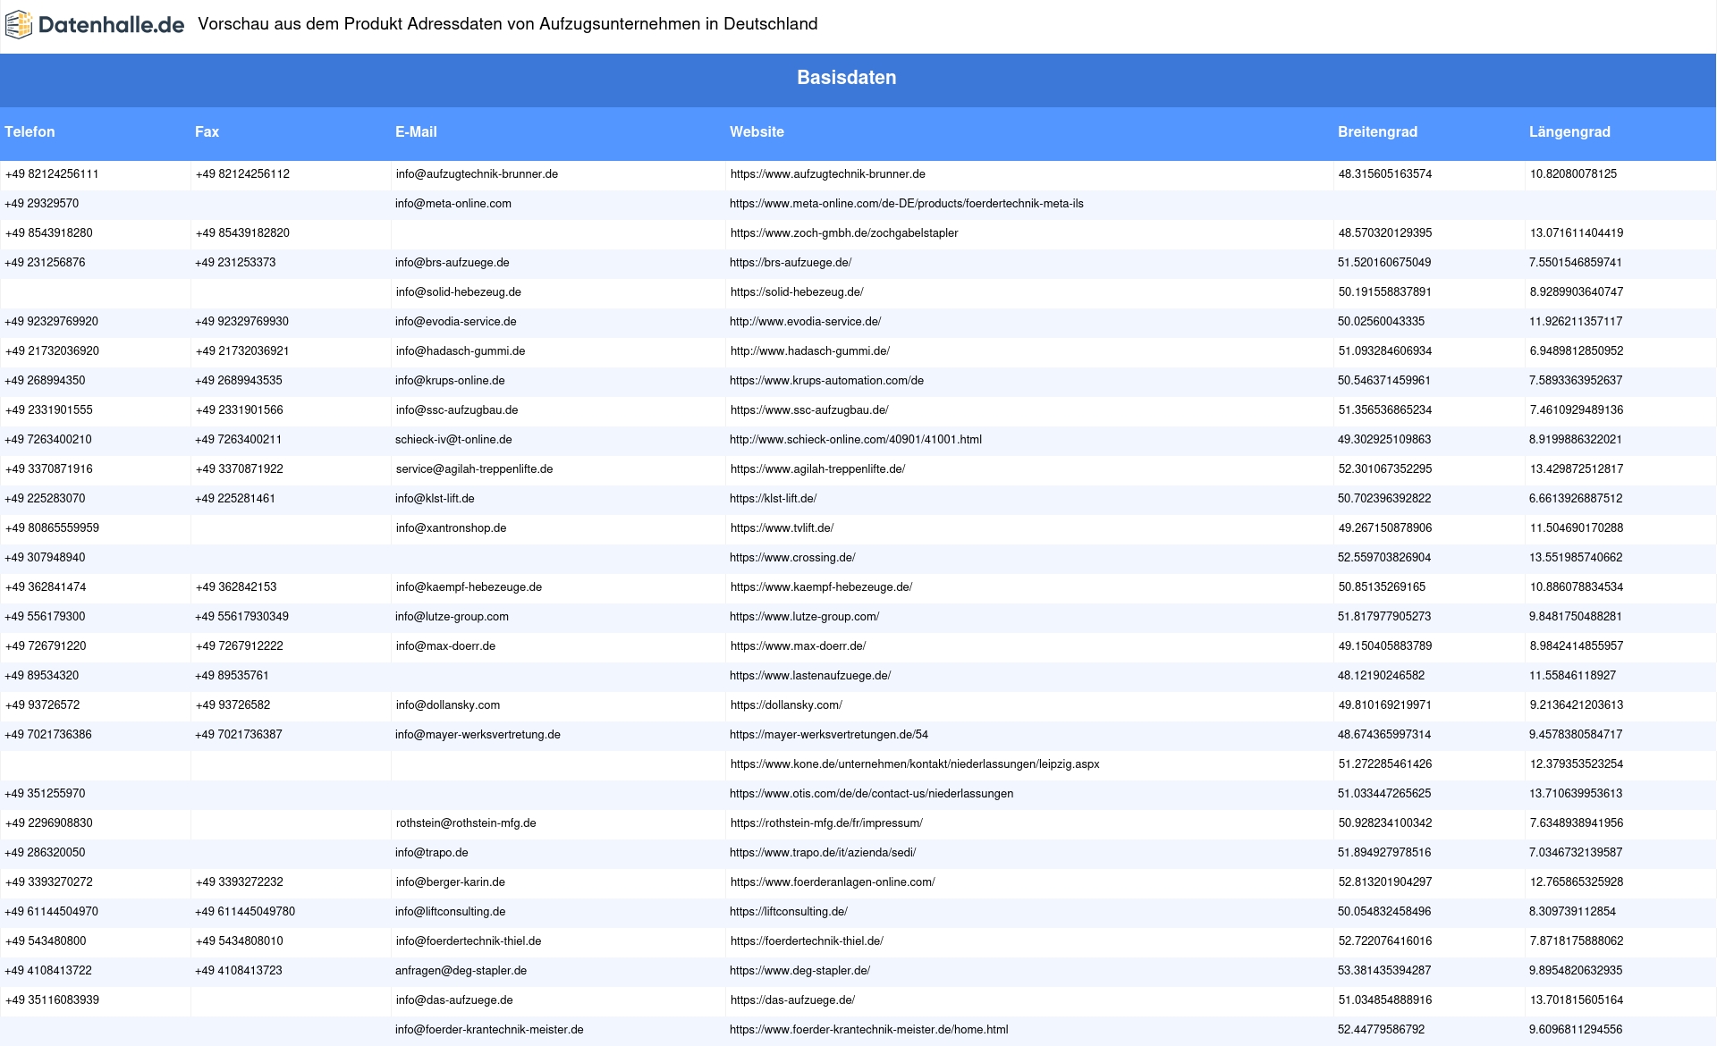Select email rothstein@rothstein-mfg.de

click(x=466, y=823)
